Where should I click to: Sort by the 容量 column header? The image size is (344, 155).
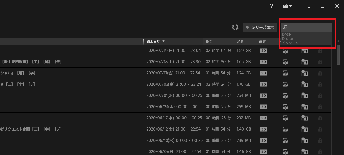click(x=240, y=41)
